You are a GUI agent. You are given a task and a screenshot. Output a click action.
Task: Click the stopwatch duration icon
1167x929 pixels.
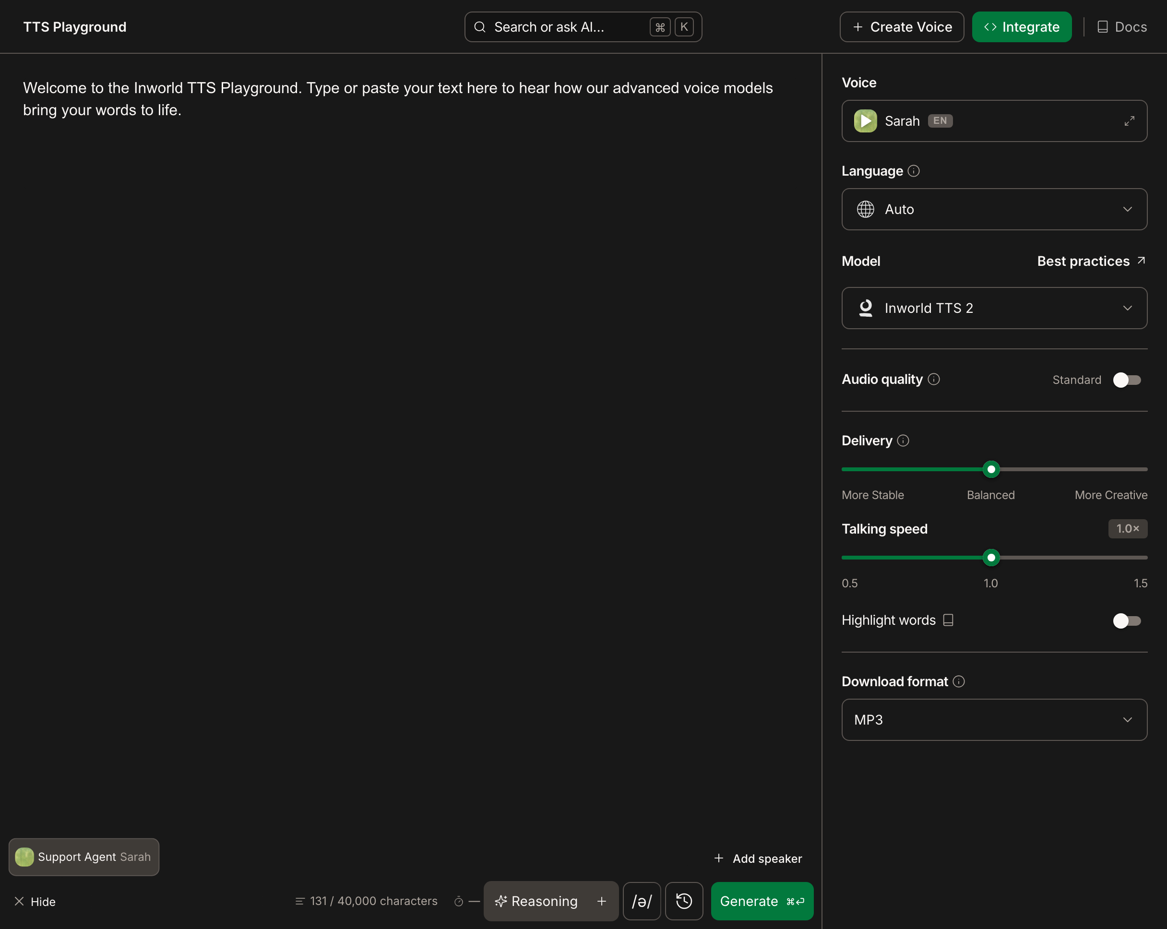point(458,901)
